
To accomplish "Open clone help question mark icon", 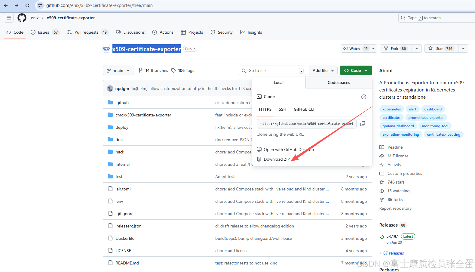I will coord(364,97).
